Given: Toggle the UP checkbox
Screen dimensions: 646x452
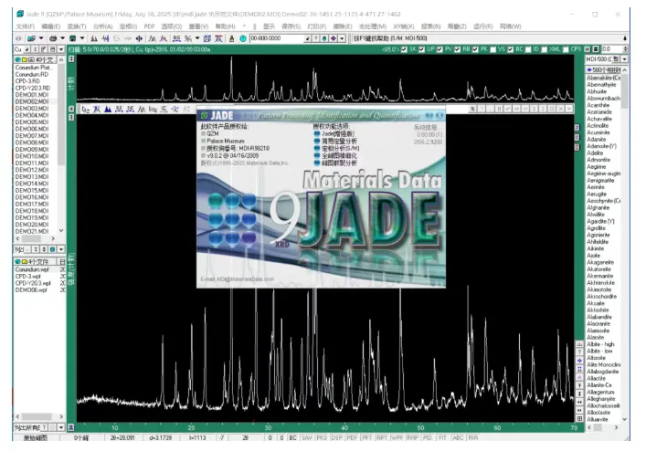Looking at the screenshot, I should 421,49.
